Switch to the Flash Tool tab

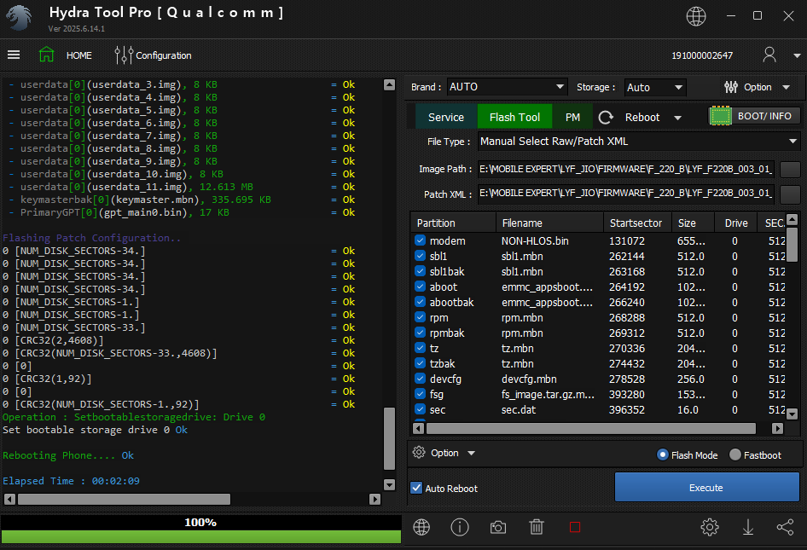[x=514, y=118]
